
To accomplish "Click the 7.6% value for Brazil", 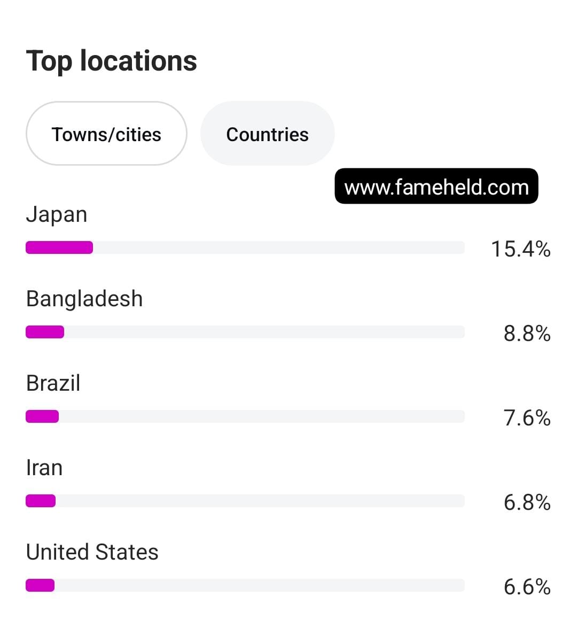I will (527, 418).
